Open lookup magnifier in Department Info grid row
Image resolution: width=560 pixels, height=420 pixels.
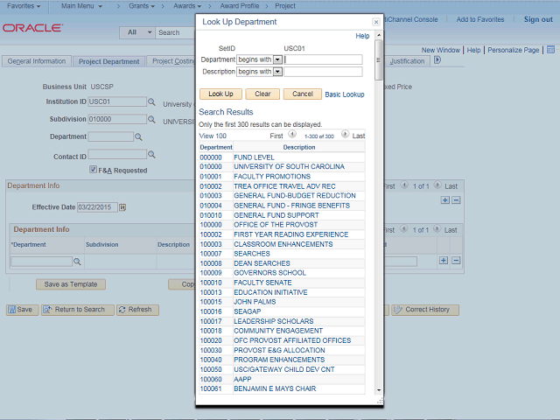click(77, 262)
